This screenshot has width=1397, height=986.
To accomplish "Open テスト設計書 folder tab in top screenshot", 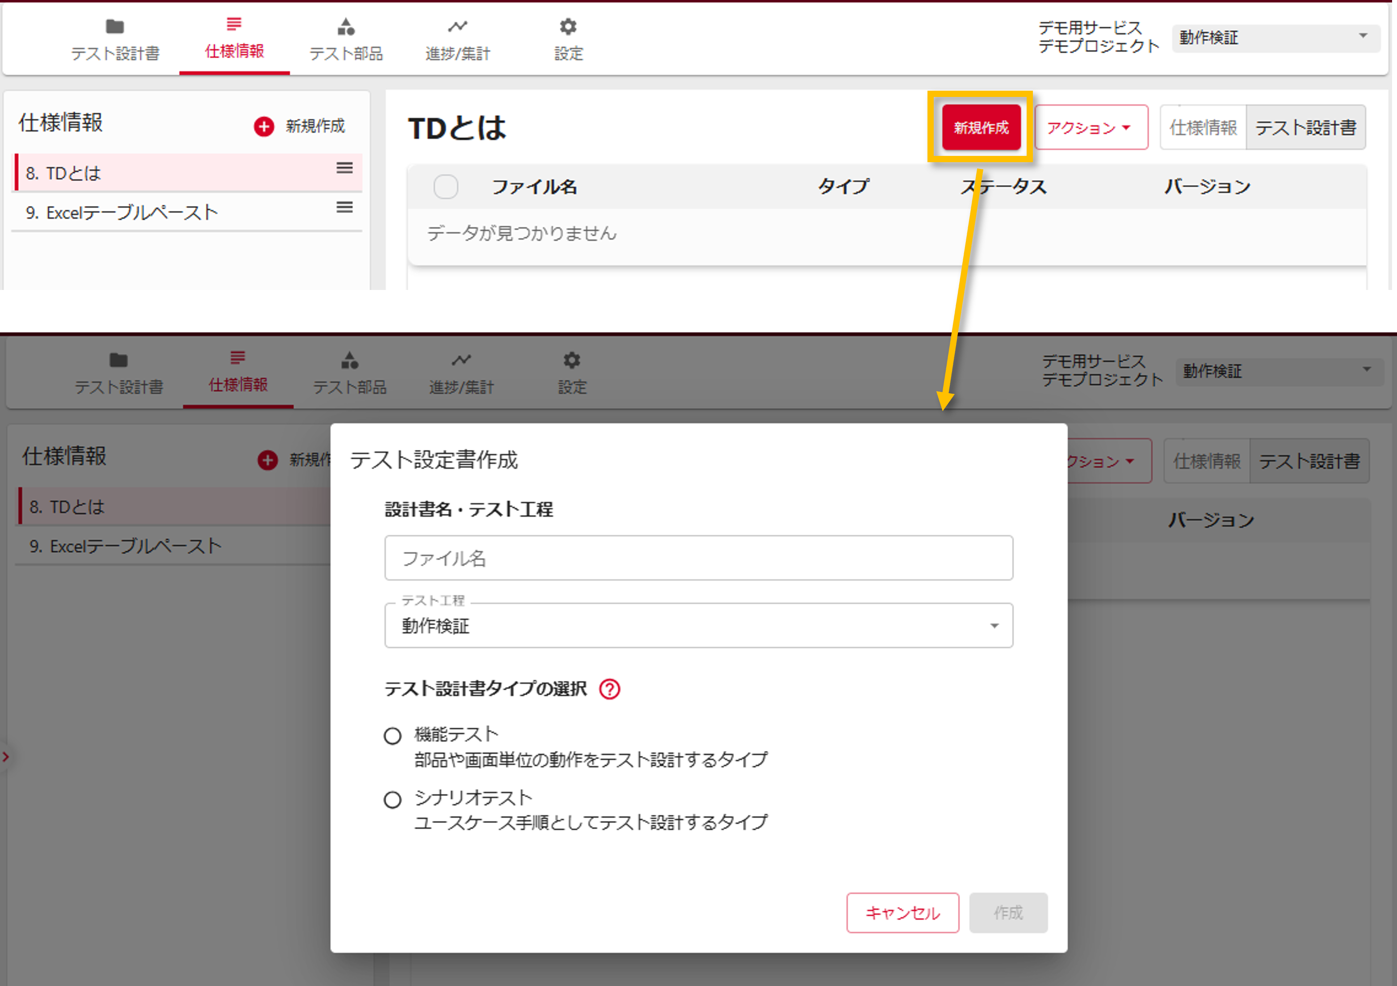I will click(115, 40).
